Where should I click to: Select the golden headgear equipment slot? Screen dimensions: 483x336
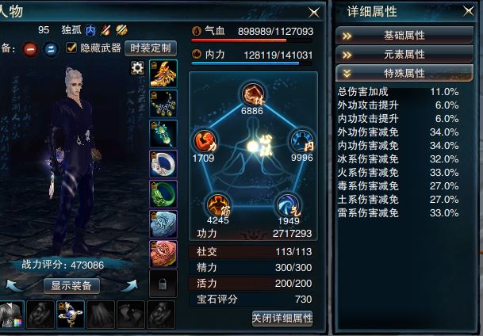pyautogui.click(x=163, y=74)
